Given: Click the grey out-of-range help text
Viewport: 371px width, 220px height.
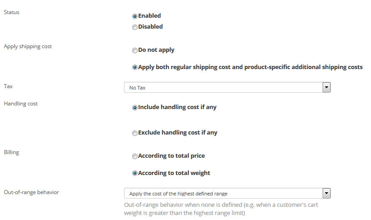Looking at the screenshot, I should [221, 209].
